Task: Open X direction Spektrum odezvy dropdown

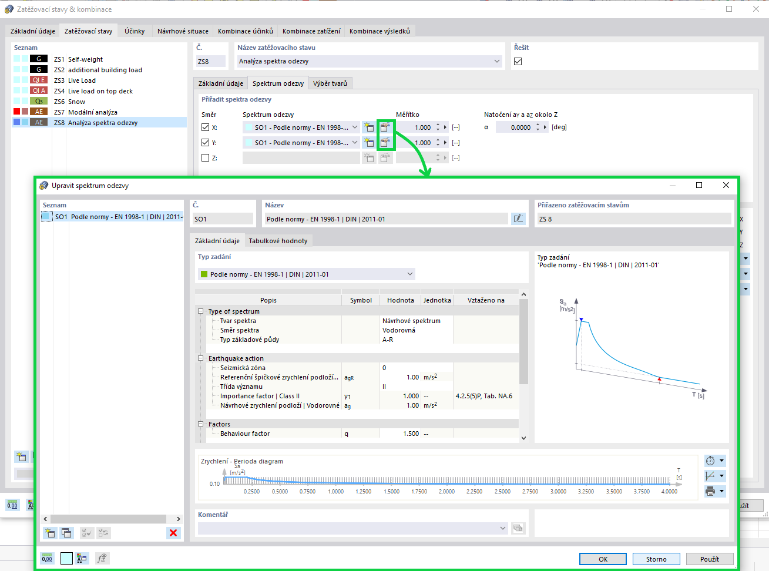Action: pos(355,127)
